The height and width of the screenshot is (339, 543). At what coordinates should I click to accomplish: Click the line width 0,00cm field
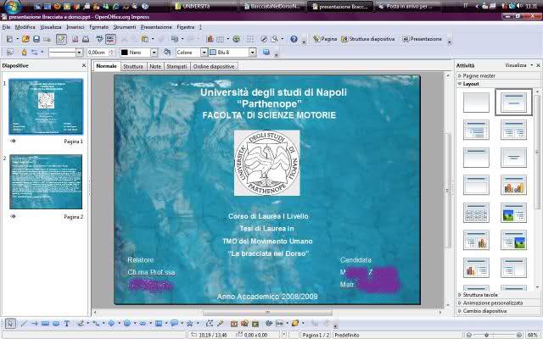click(x=98, y=53)
